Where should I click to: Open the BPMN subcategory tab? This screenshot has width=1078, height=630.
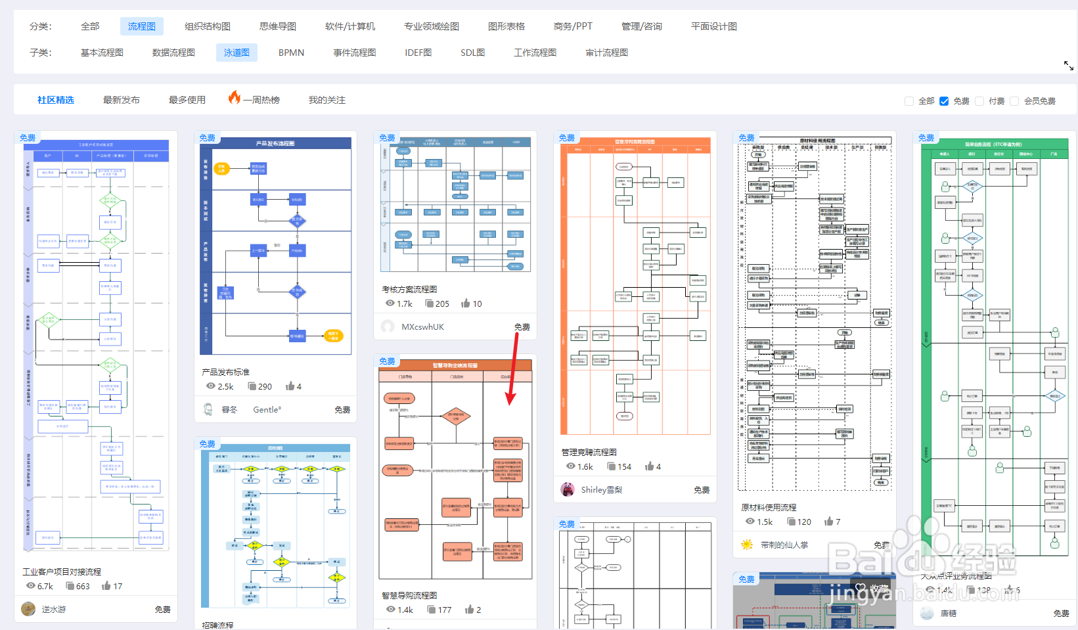[x=290, y=52]
